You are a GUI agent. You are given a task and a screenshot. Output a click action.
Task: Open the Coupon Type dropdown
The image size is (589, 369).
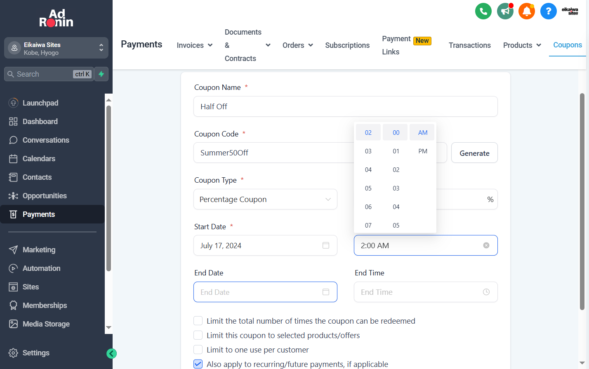265,199
